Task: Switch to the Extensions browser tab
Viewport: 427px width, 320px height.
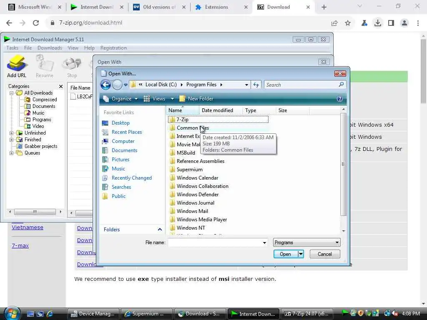Action: (x=221, y=7)
